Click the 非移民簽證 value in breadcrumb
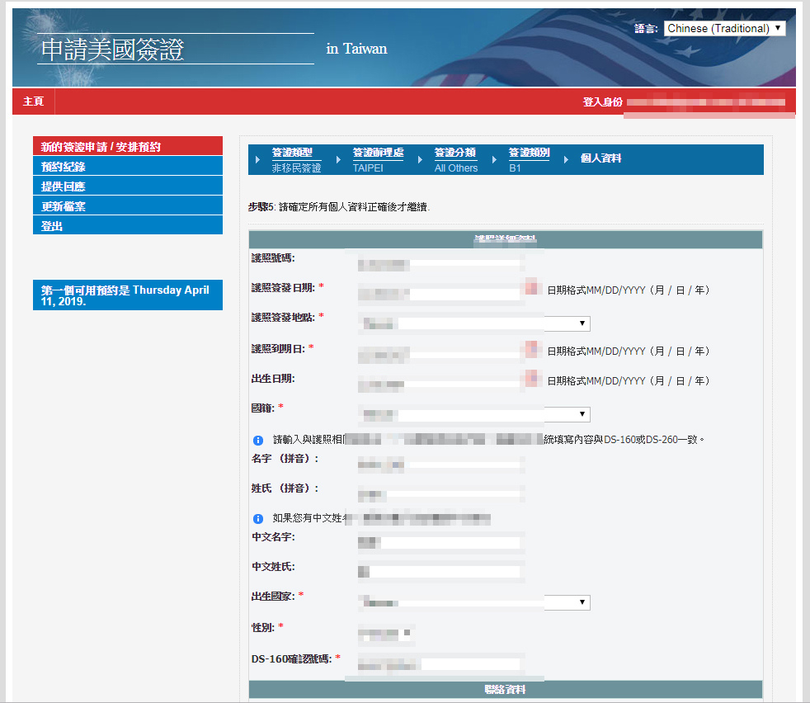Viewport: 810px width, 703px height. click(x=296, y=168)
